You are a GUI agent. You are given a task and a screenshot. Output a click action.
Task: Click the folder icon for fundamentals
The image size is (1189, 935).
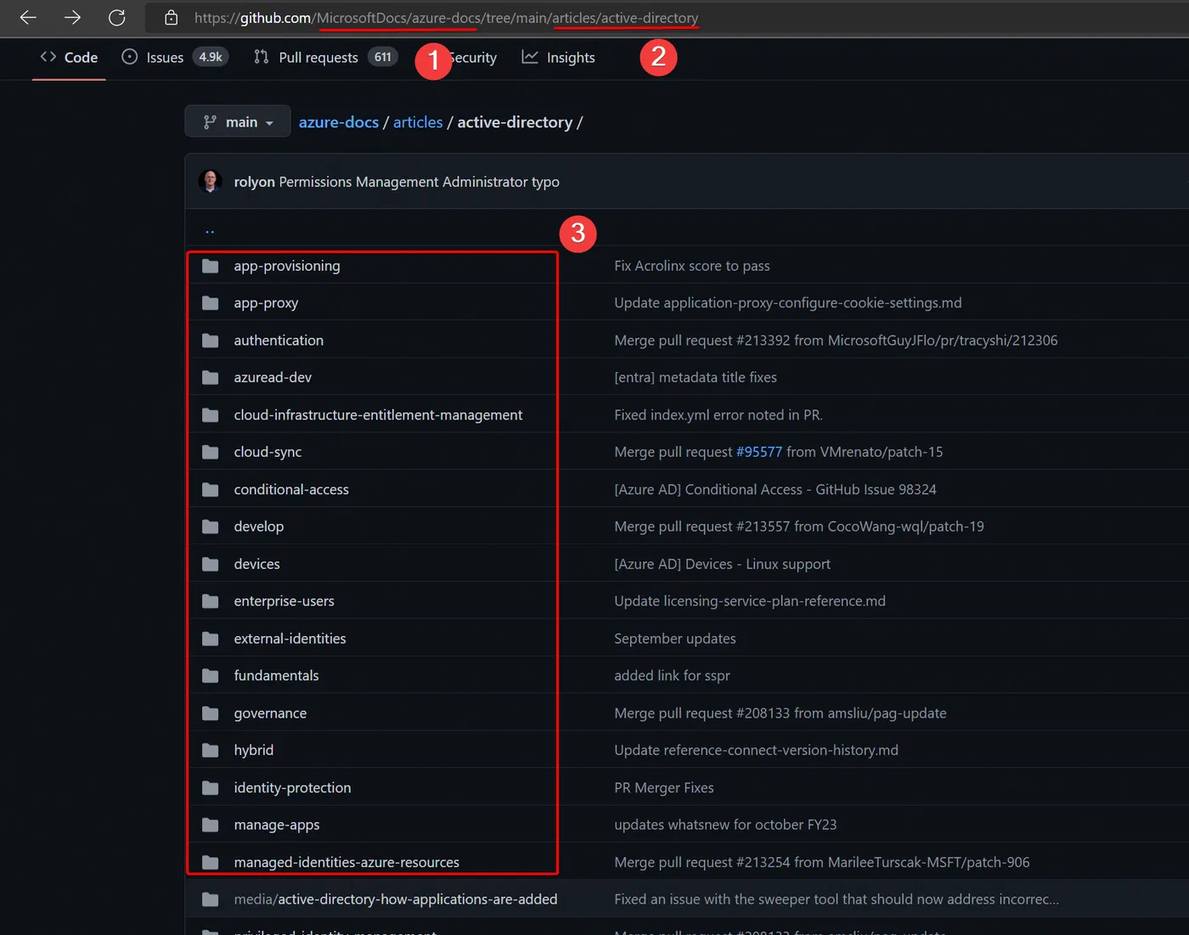(210, 676)
